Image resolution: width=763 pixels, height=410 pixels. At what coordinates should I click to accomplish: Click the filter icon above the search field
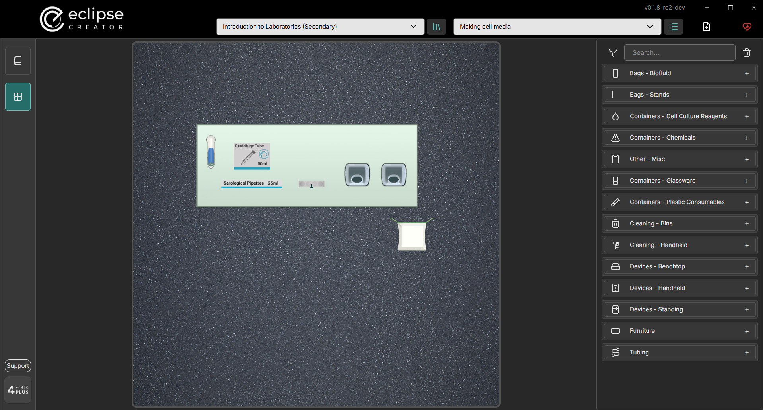tap(613, 52)
